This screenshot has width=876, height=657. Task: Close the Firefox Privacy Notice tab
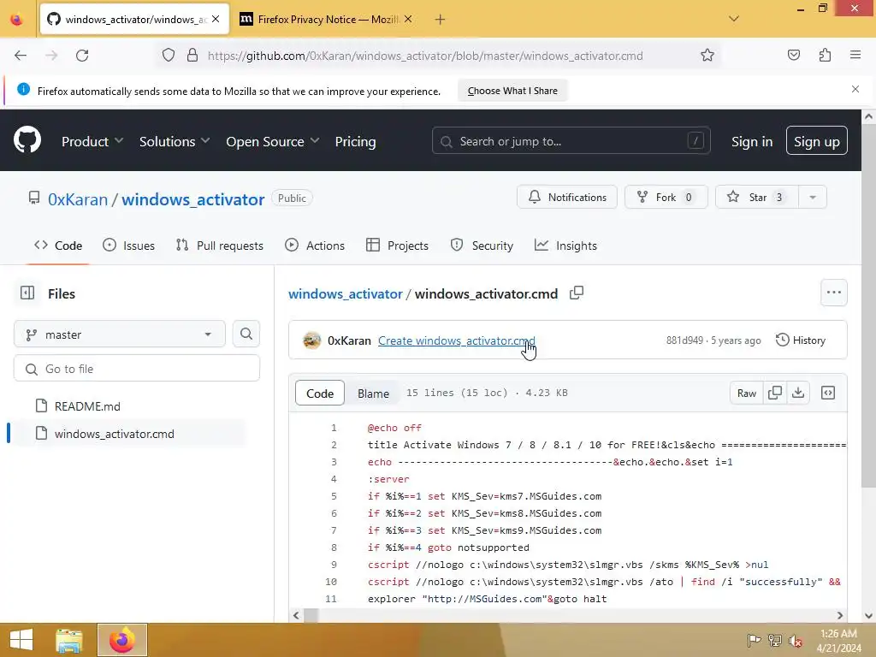pos(408,19)
